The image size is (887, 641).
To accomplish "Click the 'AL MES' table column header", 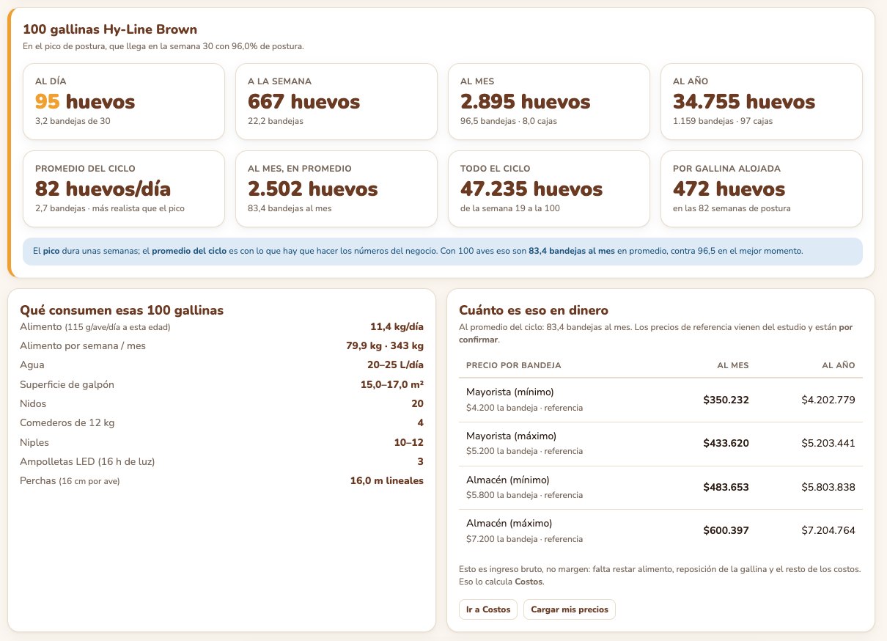I will click(733, 365).
